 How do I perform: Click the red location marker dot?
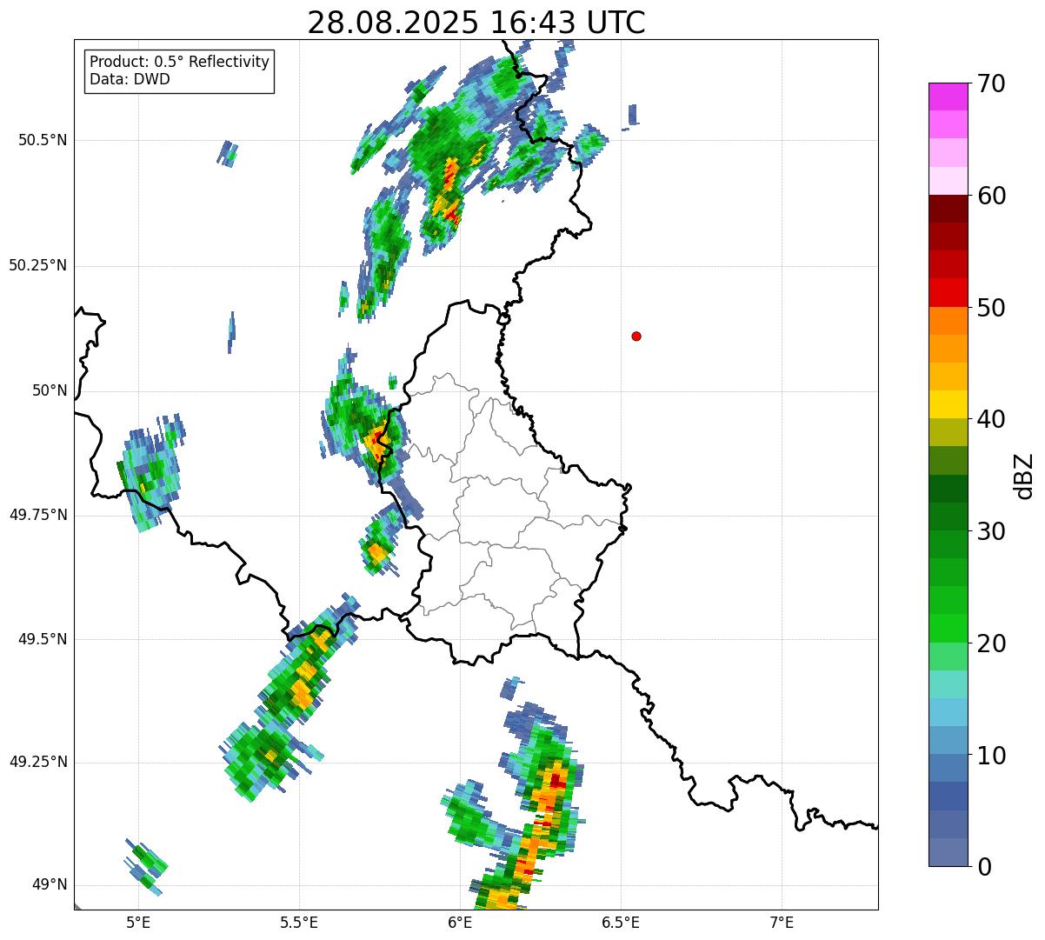click(636, 336)
